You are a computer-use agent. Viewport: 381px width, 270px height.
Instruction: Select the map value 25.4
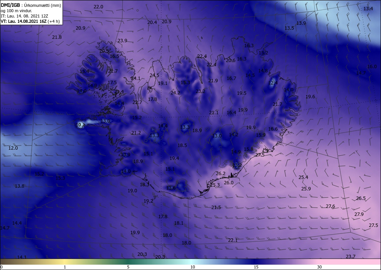(x=304, y=177)
